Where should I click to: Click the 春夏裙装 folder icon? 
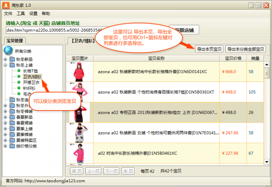coord(12,123)
